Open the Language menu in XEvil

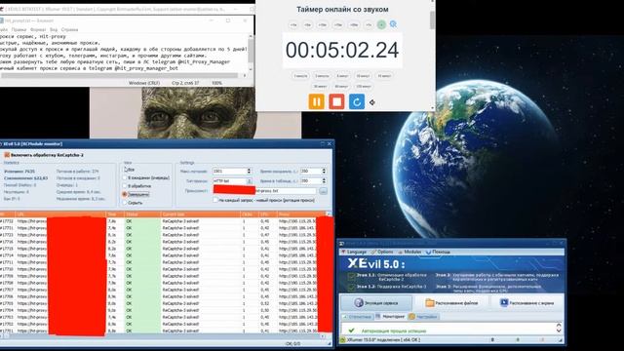point(353,252)
